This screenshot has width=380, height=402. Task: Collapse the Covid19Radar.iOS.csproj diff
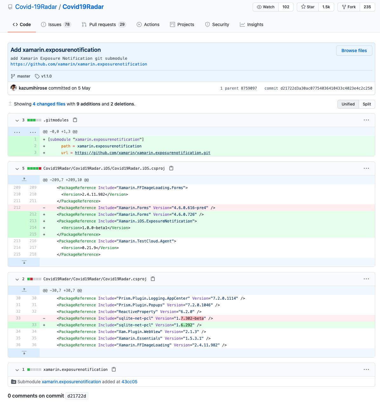(x=17, y=169)
